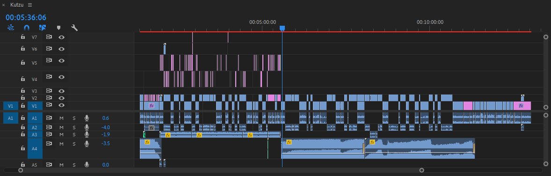Click A4 track volume value -3.5

pos(106,144)
